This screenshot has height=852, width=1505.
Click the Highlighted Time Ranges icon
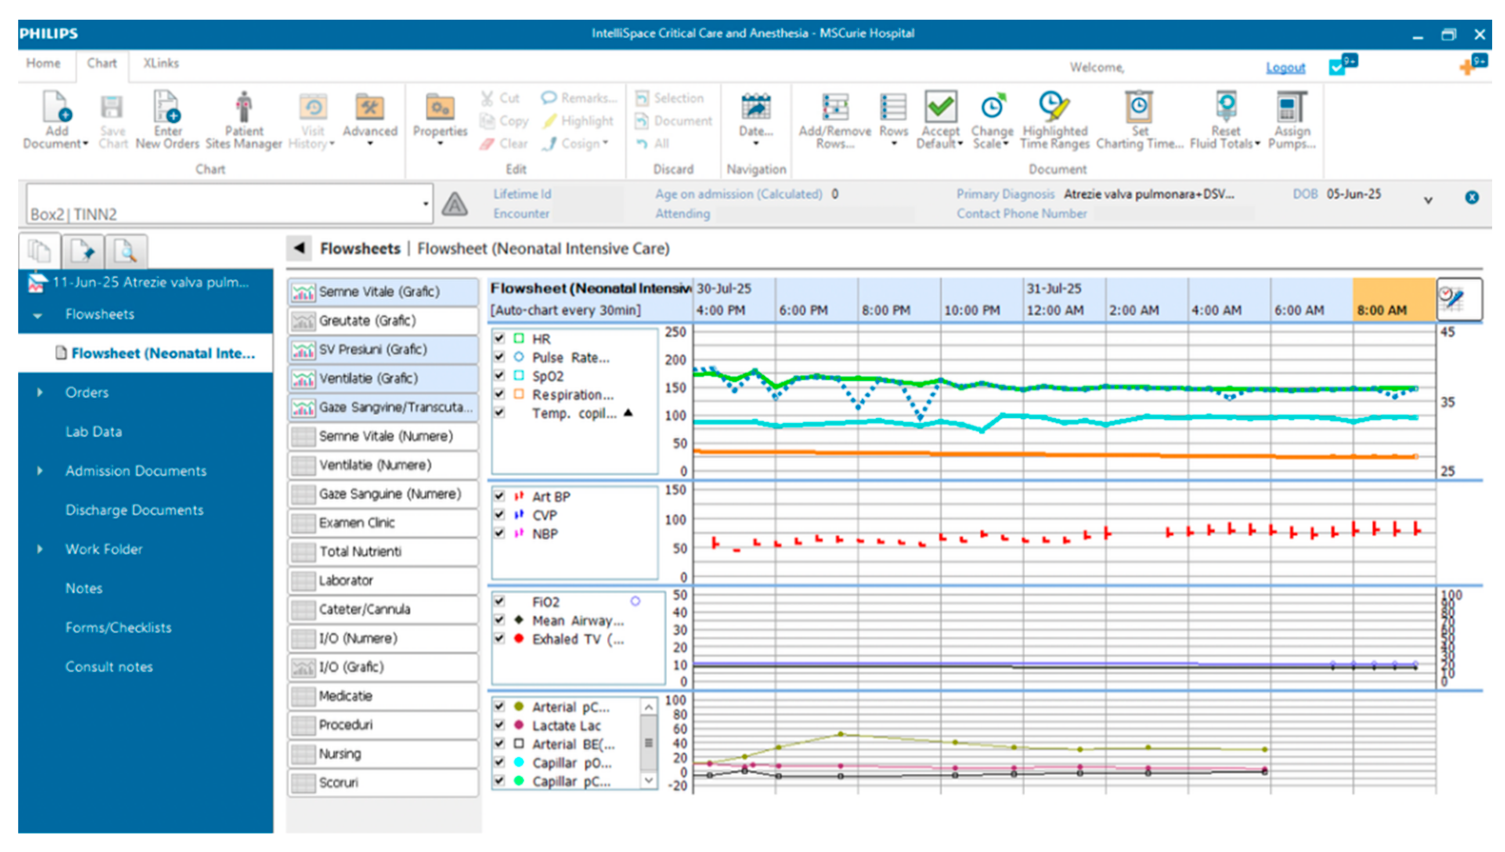[1054, 108]
